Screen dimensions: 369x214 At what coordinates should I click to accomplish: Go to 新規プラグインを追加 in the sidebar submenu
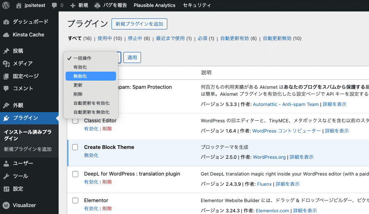coord(28,149)
